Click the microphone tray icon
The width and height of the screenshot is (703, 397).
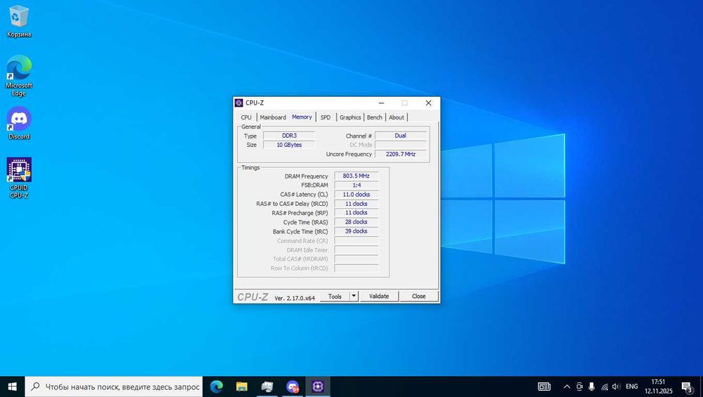(x=591, y=386)
